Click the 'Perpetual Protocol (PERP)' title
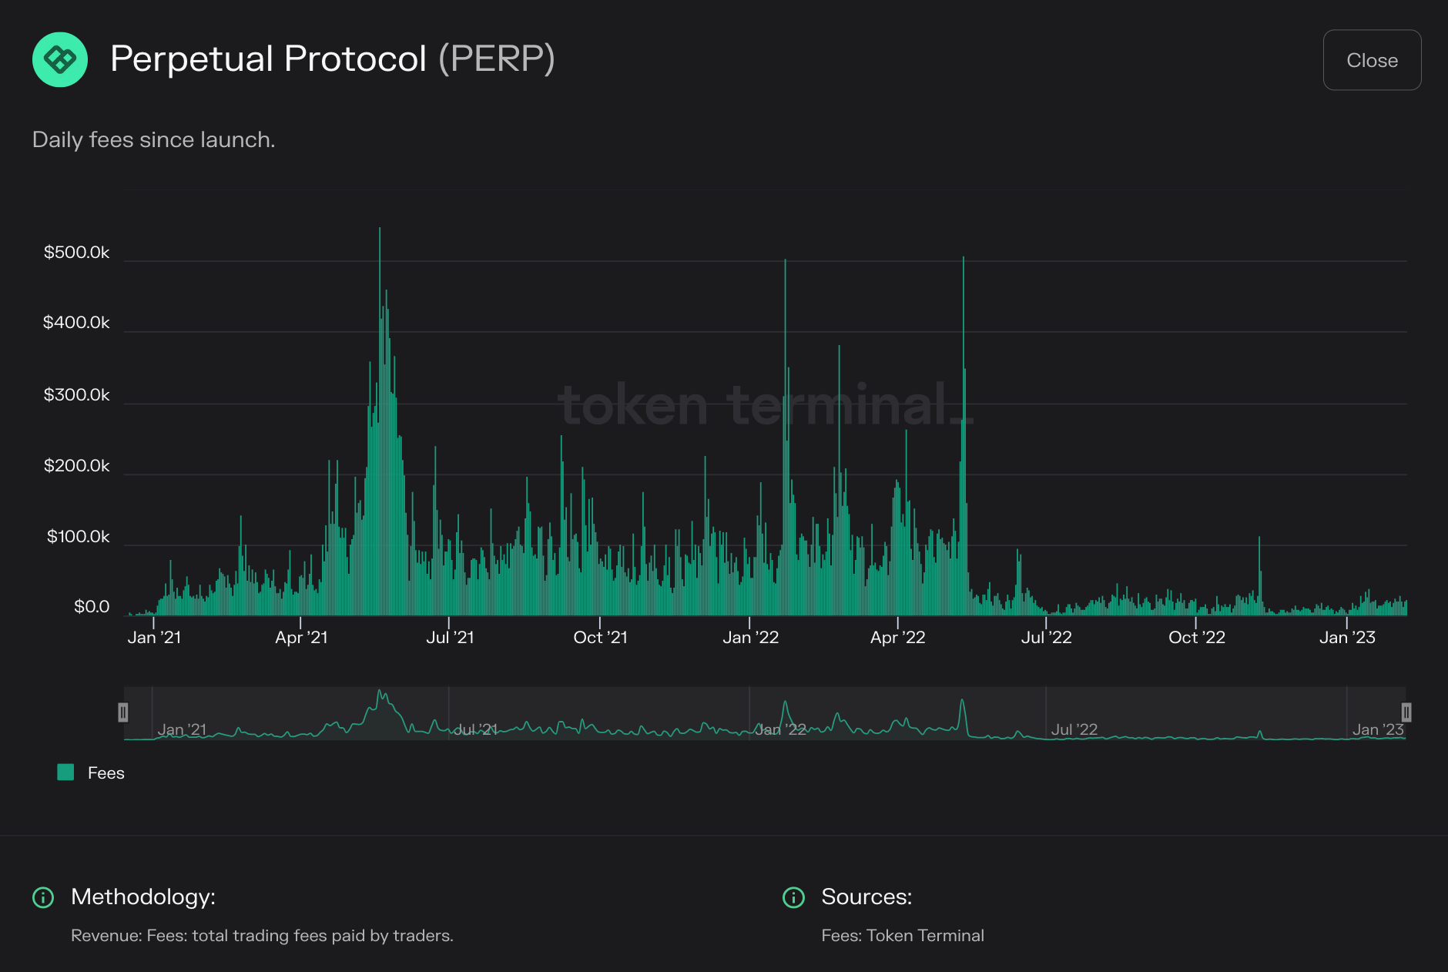This screenshot has height=972, width=1448. point(333,59)
